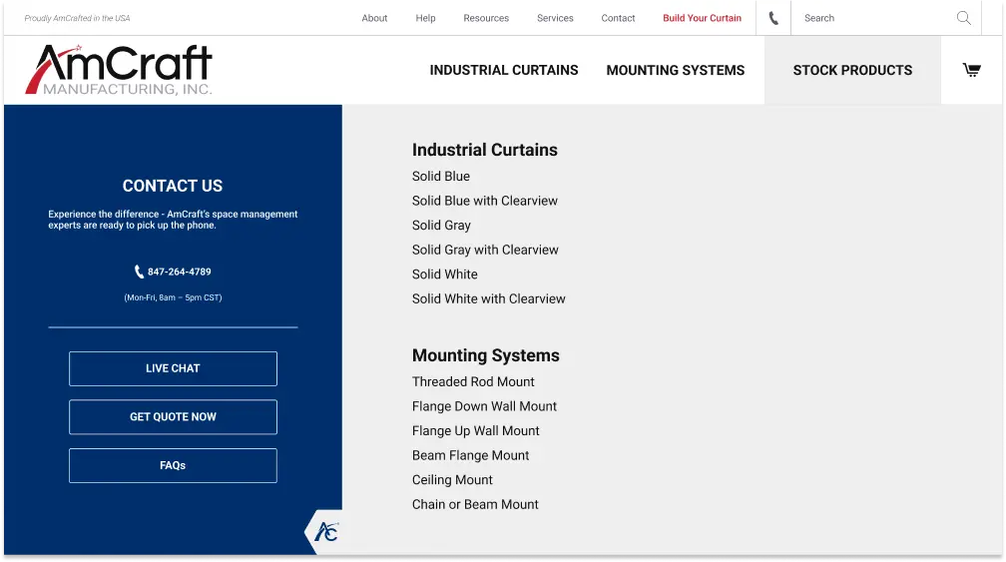Click Build Your Curtain link
1006x562 pixels.
point(702,18)
